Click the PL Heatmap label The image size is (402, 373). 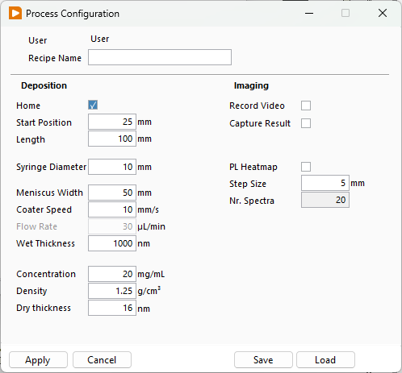(253, 167)
